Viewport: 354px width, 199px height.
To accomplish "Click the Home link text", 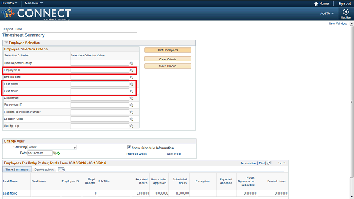I will [x=324, y=4].
